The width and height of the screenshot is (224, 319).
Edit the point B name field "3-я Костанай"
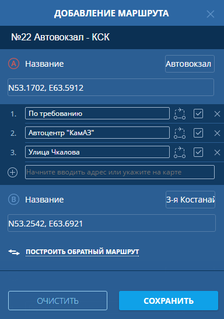pos(190,200)
